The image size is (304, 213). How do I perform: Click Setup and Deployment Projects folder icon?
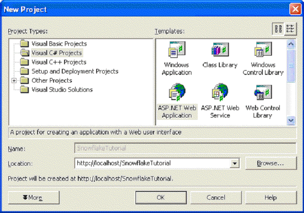(25, 71)
